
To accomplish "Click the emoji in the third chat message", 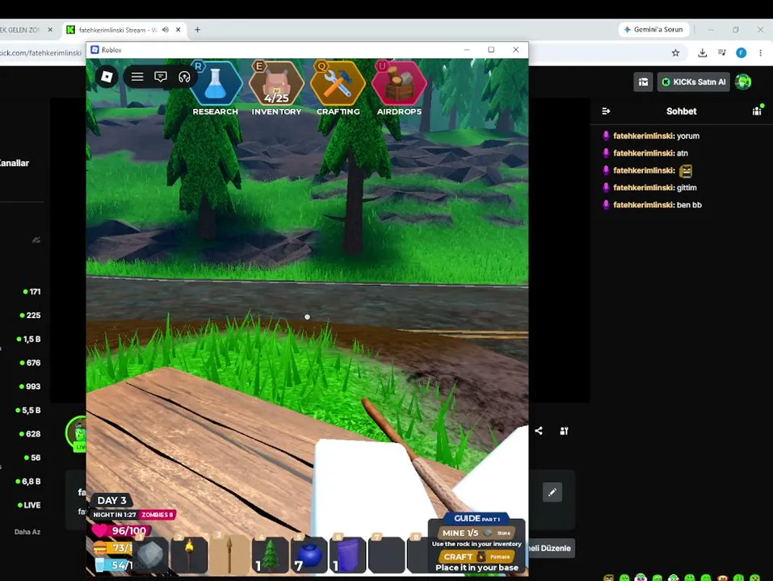I will 686,171.
